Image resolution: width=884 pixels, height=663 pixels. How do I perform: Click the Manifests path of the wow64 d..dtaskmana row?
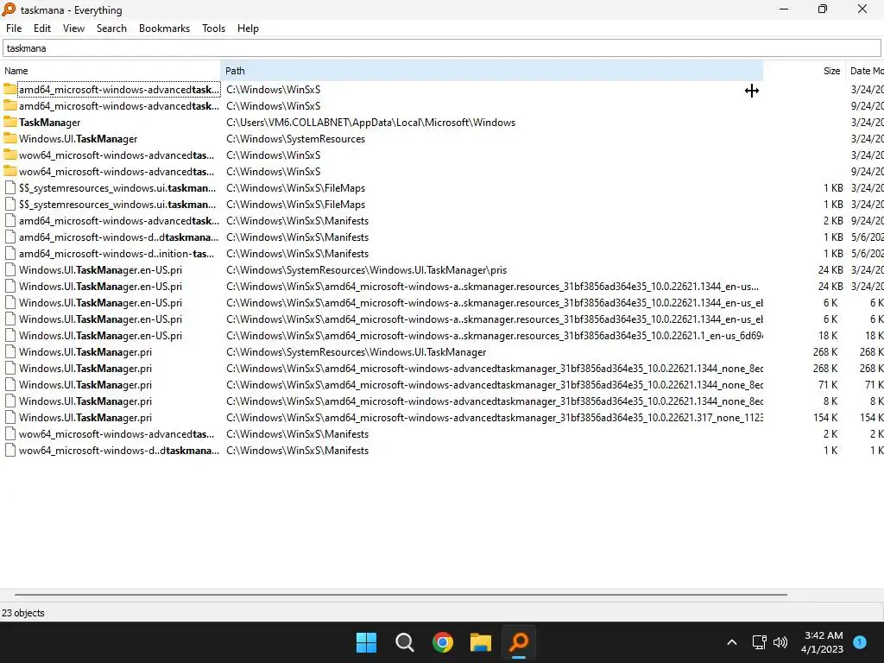[x=298, y=451]
